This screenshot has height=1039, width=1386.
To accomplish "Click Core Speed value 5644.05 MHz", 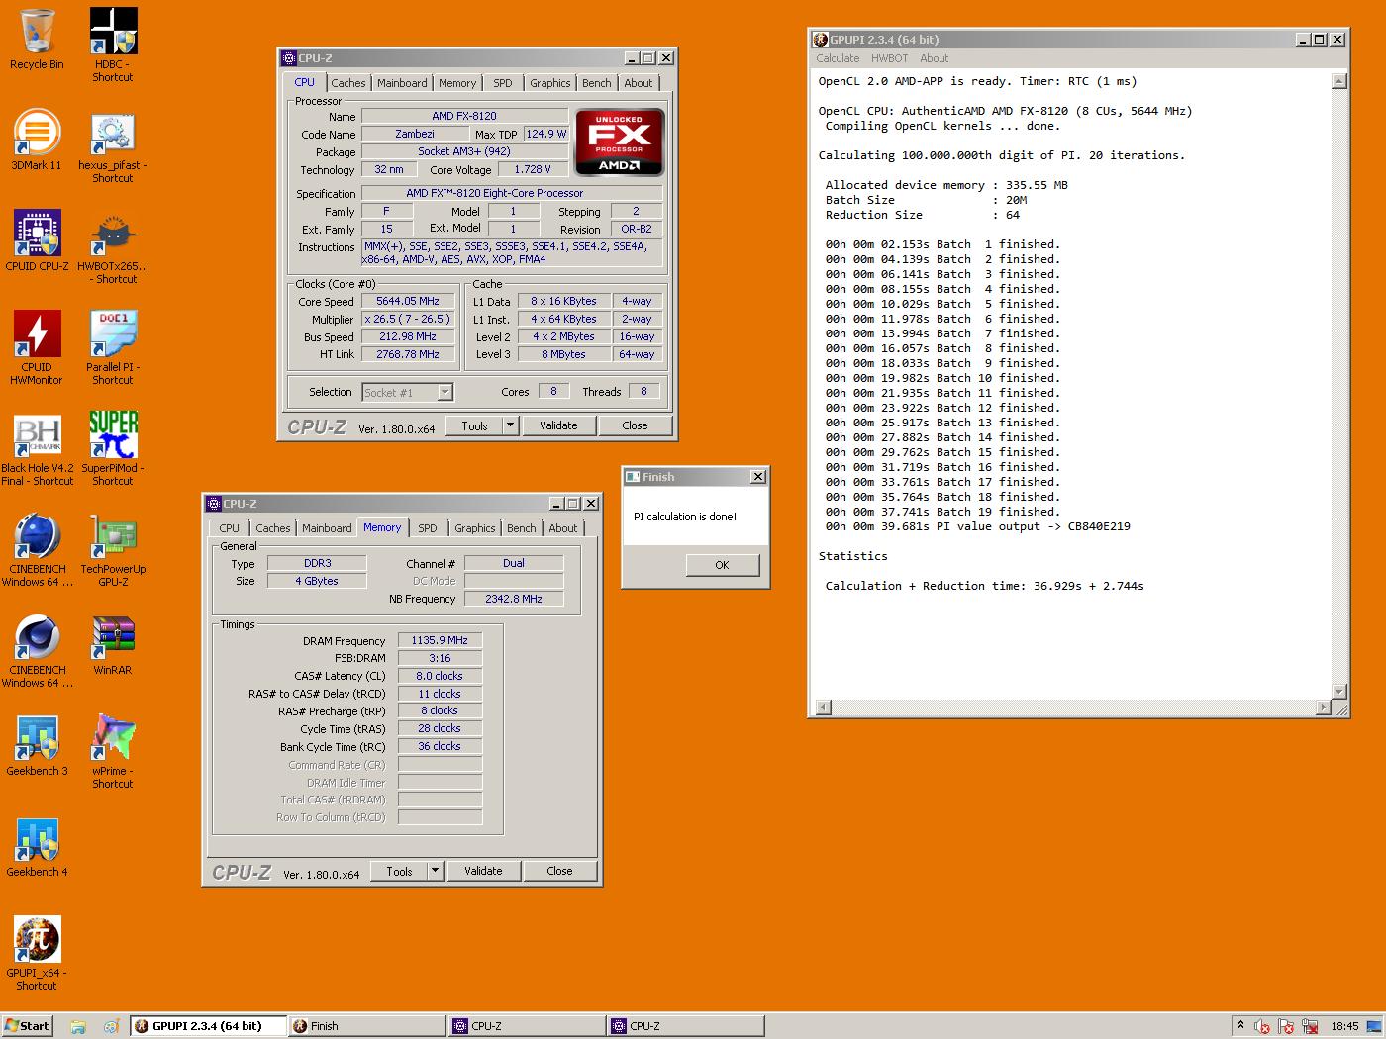I will tap(408, 301).
